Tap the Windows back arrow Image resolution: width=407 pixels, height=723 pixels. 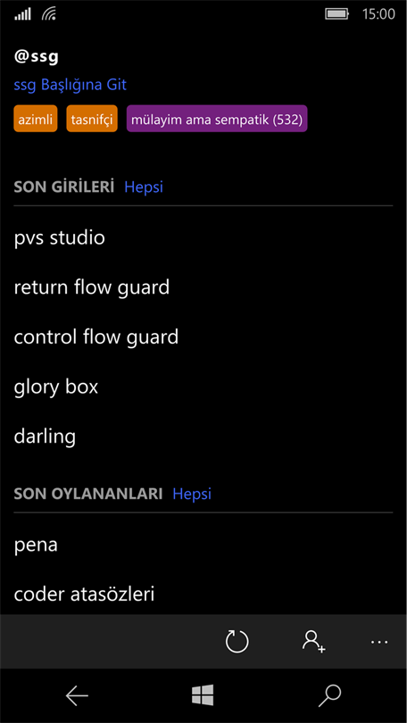[77, 695]
